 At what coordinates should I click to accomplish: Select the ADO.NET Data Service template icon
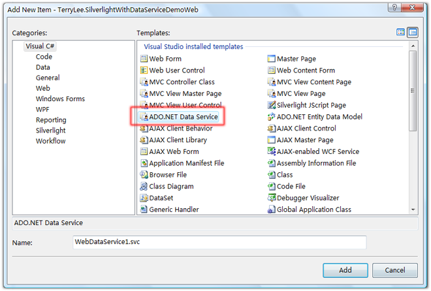pos(144,117)
